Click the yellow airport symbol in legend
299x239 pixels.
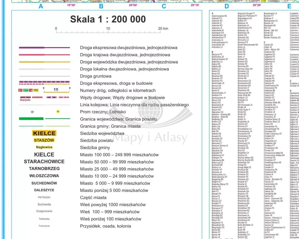(x=57, y=112)
